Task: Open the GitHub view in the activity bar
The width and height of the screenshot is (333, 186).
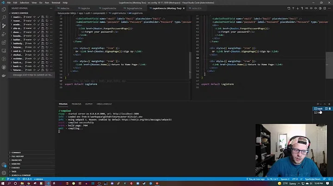Action: (4, 67)
